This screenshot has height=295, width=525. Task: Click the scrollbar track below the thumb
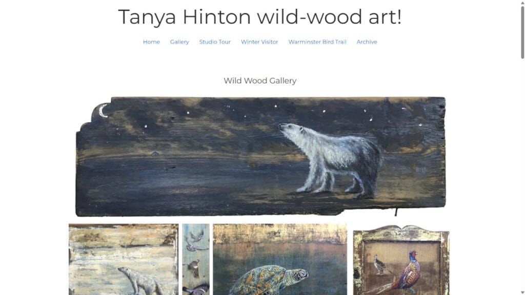[522, 174]
